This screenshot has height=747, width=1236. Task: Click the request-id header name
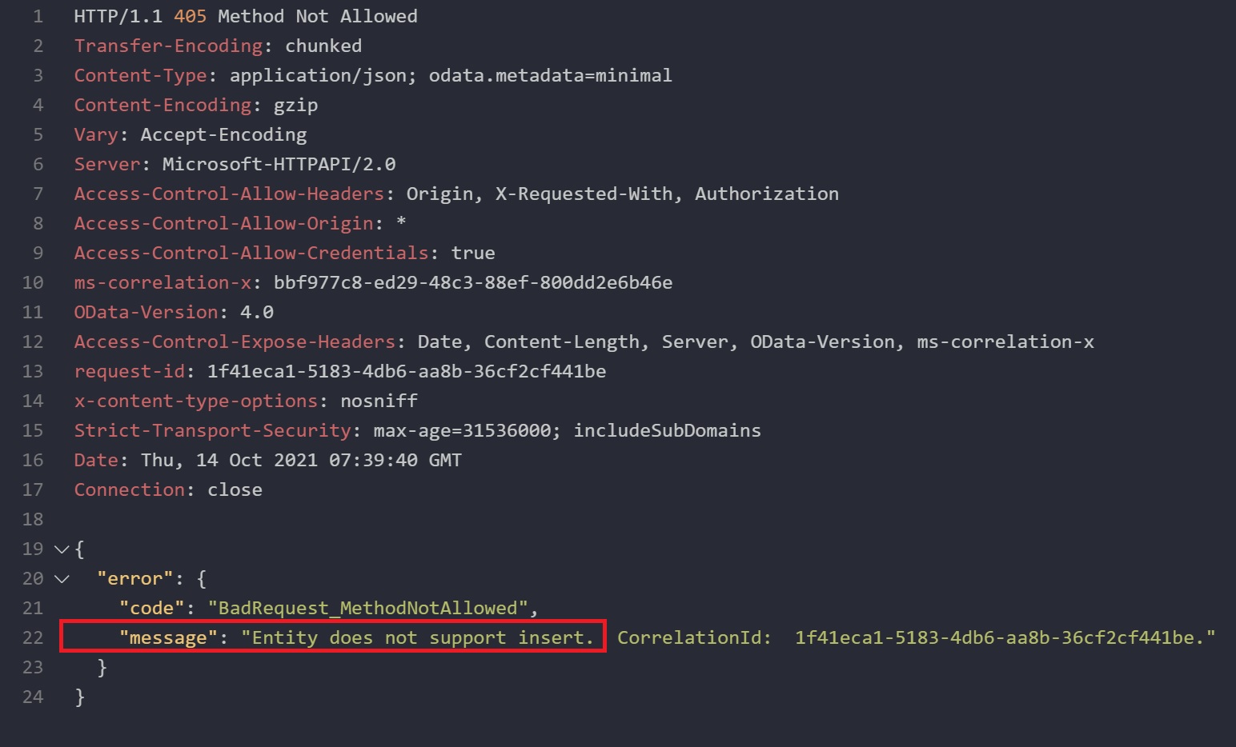tap(129, 372)
